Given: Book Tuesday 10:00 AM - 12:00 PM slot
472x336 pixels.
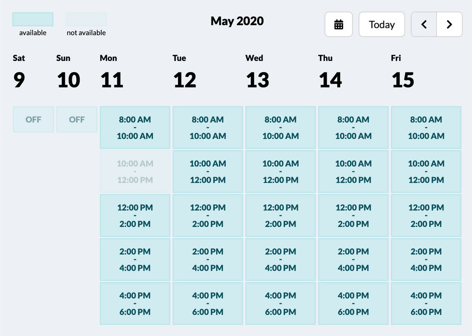Looking at the screenshot, I should 208,171.
